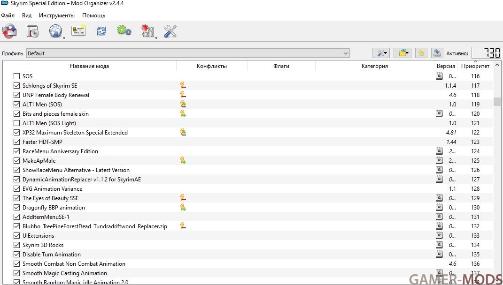Screen dimensions: 503x285
Task: Enable ALT1 Men (SOS Light) checkbox
Action: click(17, 123)
